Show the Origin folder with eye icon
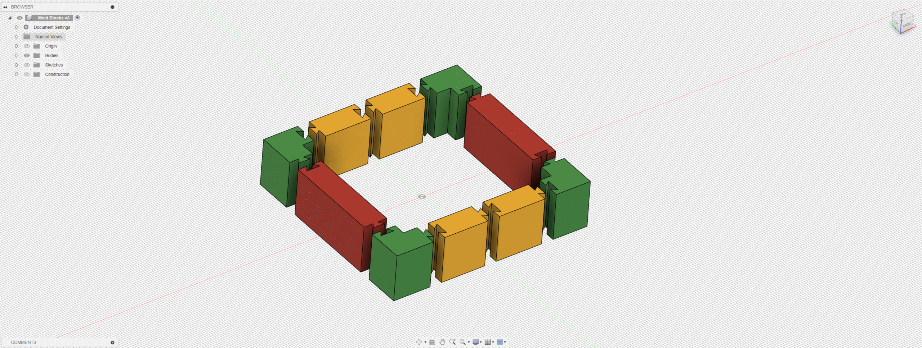The image size is (922, 348). [27, 46]
